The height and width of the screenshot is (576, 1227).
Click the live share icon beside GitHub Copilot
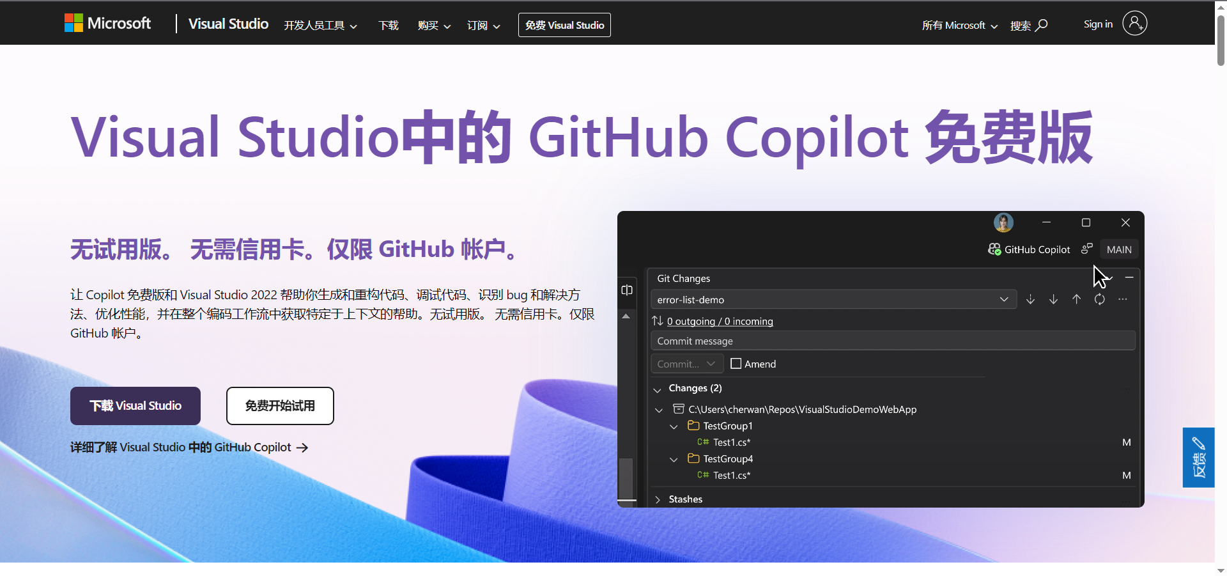[1087, 249]
